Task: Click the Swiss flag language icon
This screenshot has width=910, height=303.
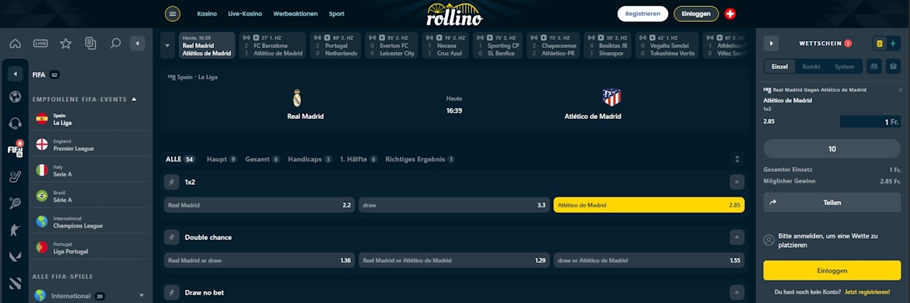Action: tap(730, 14)
